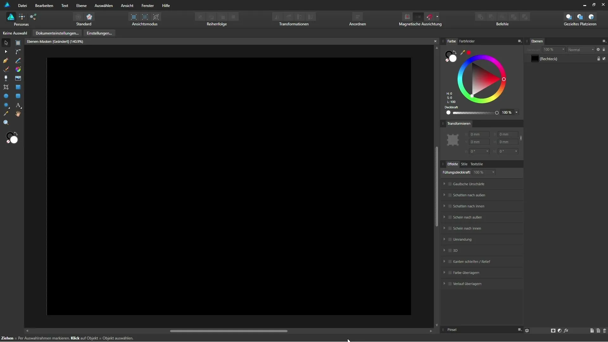608x342 pixels.
Task: Close the Ebenen-Masken document tab
Action: pyautogui.click(x=435, y=41)
